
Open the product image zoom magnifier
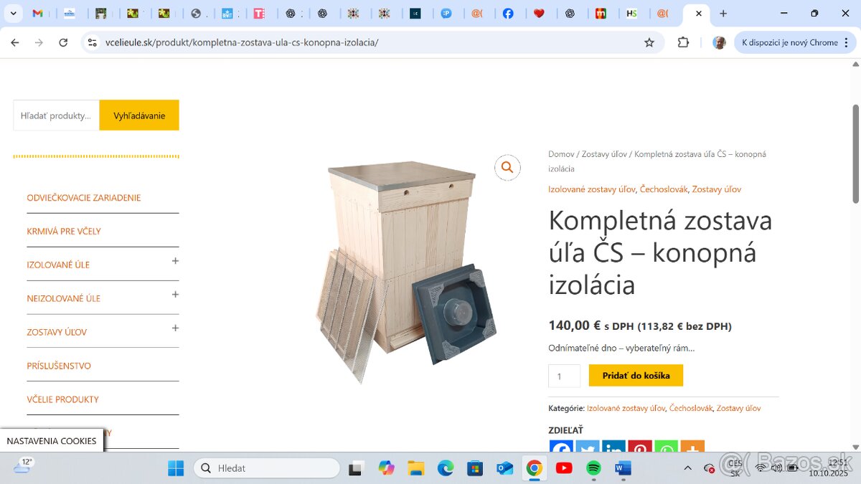(507, 167)
